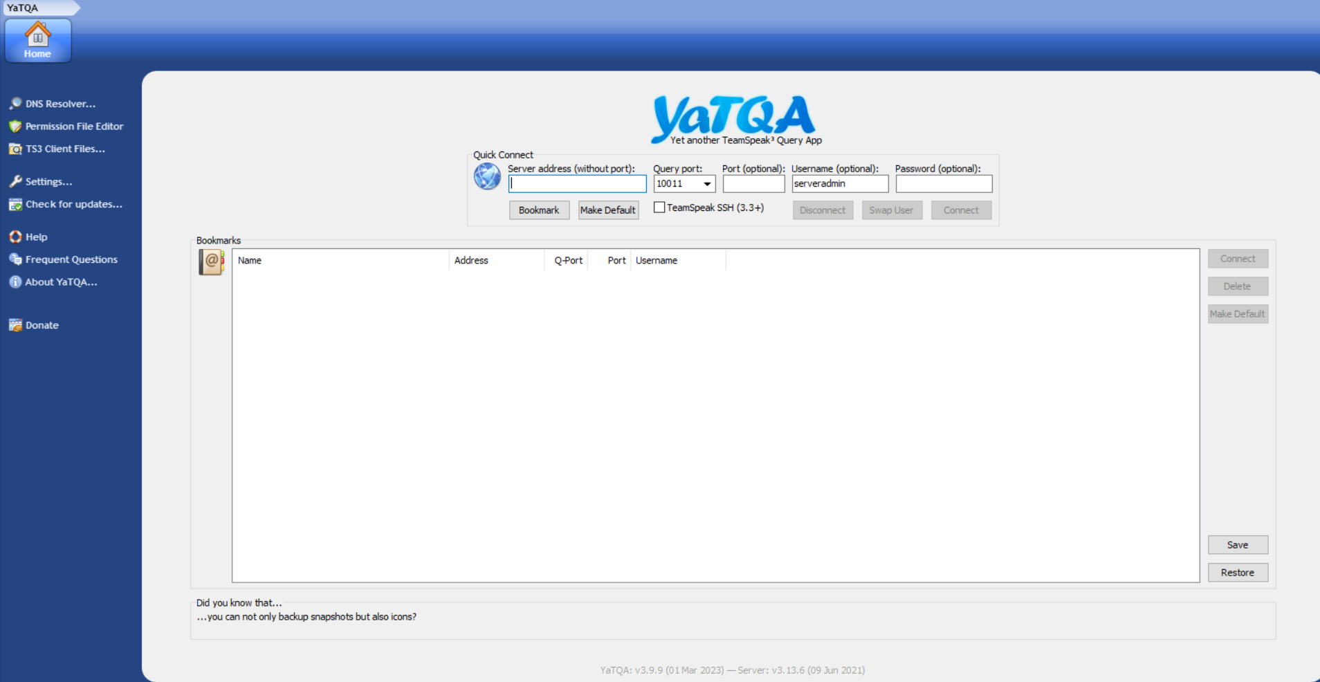1320x682 pixels.
Task: Focus the Username field containing serveradmin
Action: tap(840, 184)
